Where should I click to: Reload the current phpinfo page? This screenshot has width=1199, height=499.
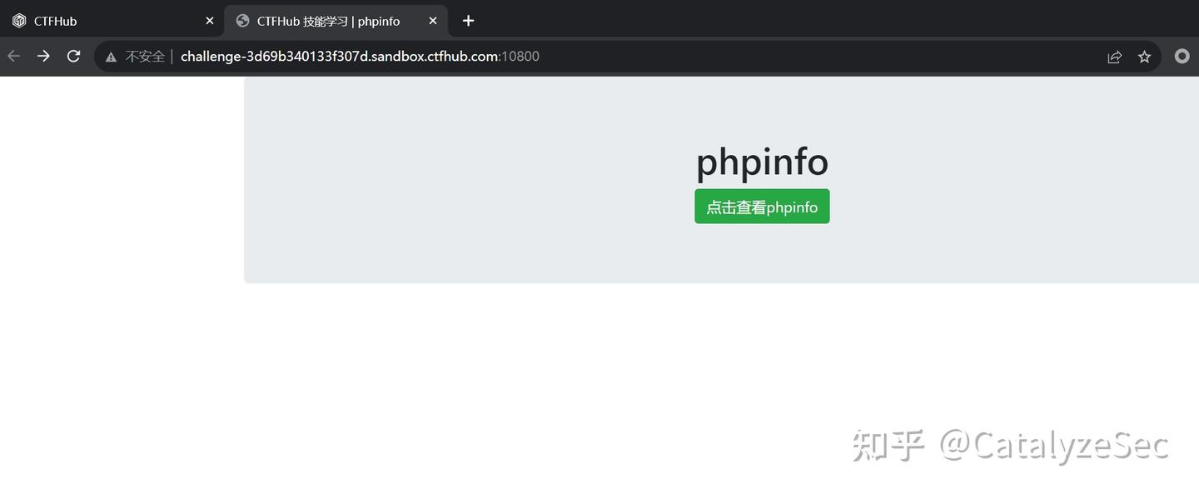[73, 56]
